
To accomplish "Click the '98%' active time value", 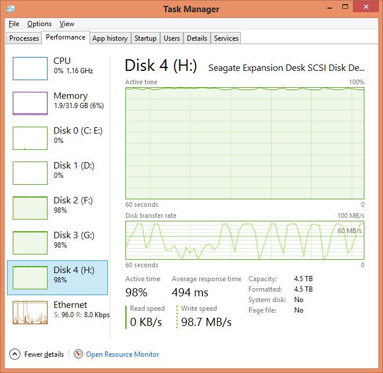I will click(136, 292).
